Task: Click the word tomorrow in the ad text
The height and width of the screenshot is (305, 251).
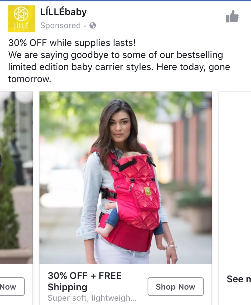Action: pyautogui.click(x=29, y=79)
